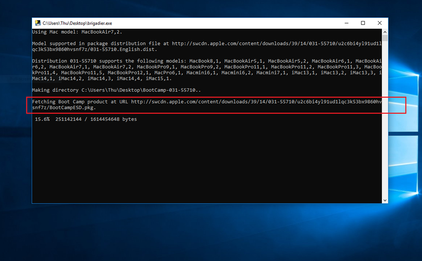This screenshot has width=422, height=261.
Task: Click the "Model supported in package distribution" line
Action: [207, 44]
